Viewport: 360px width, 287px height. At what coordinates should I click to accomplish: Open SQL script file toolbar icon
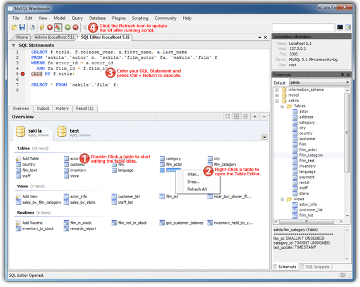pos(14,27)
